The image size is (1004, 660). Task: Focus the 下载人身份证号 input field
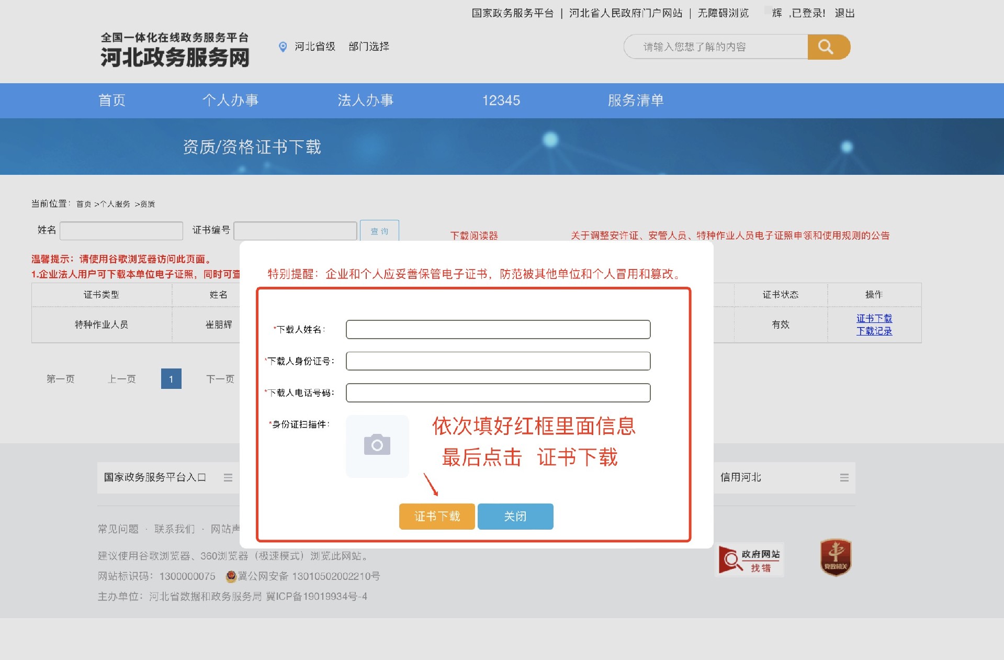click(x=498, y=361)
